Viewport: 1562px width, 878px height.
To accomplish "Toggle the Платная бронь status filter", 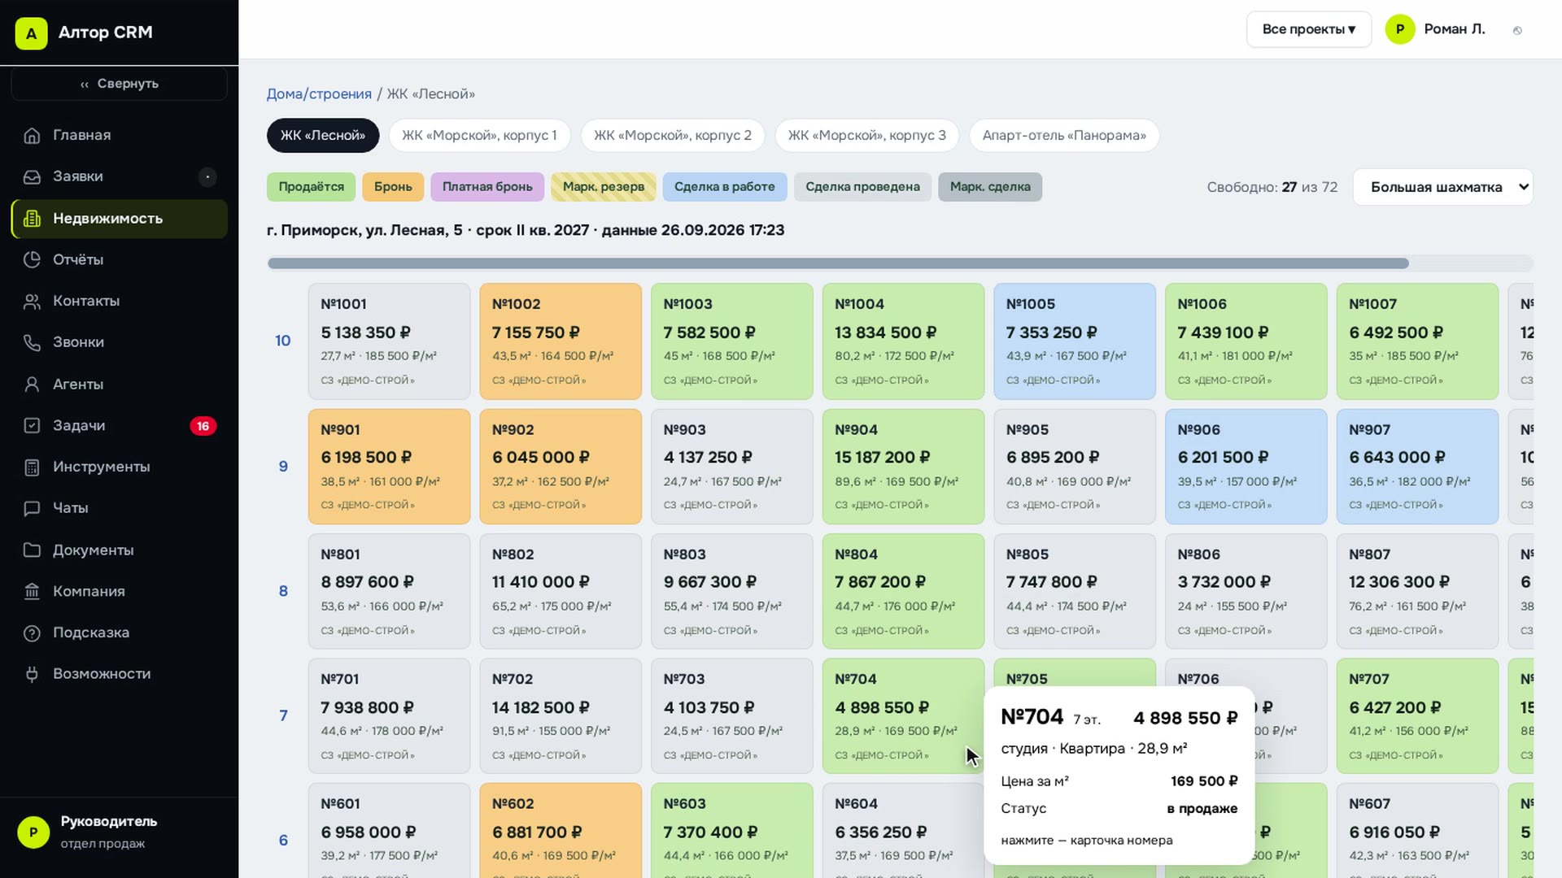I will tap(487, 187).
